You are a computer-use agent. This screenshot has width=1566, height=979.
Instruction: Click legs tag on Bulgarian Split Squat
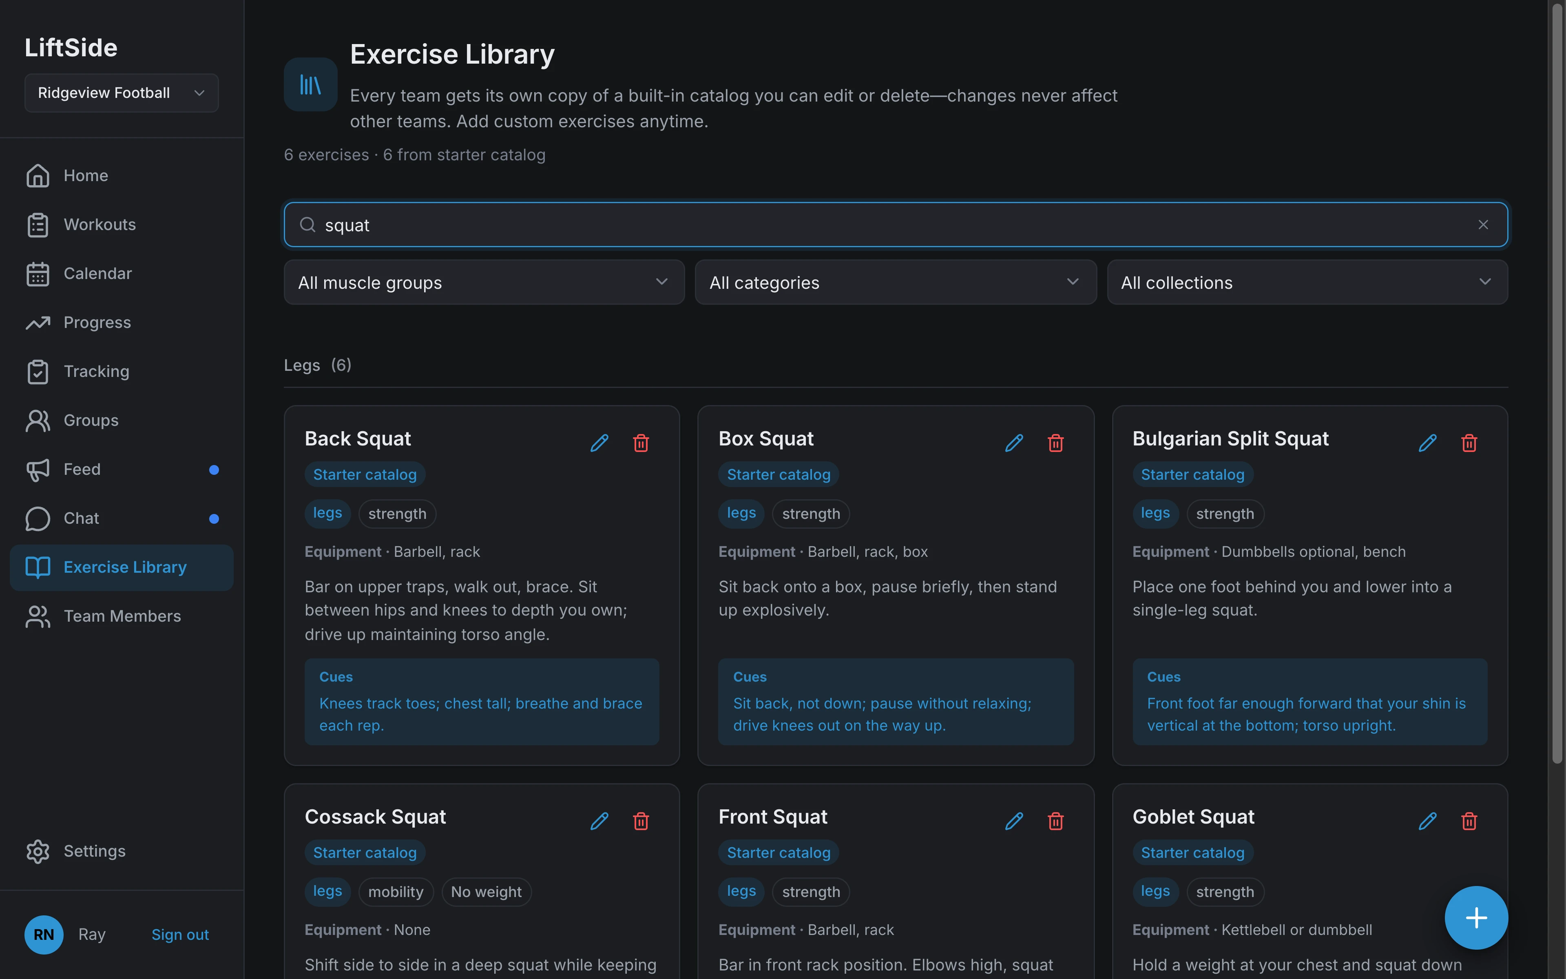pyautogui.click(x=1155, y=514)
